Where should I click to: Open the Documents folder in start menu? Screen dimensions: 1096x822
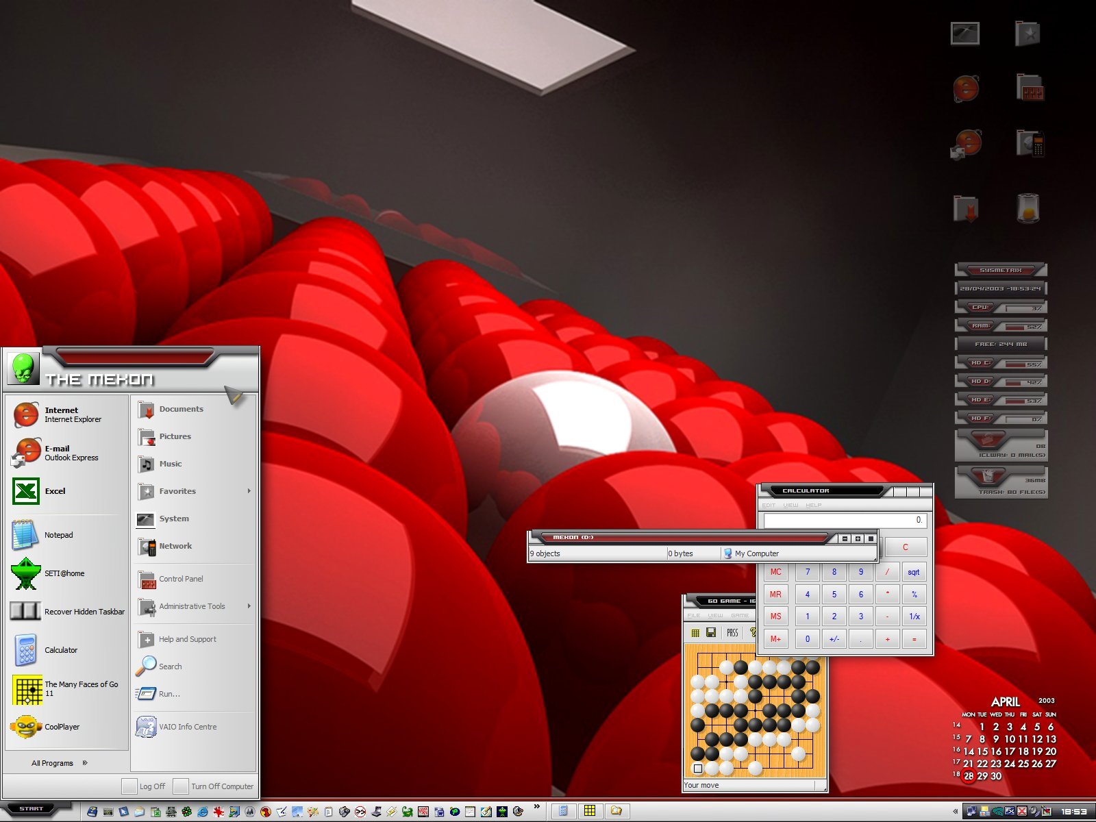pyautogui.click(x=194, y=410)
